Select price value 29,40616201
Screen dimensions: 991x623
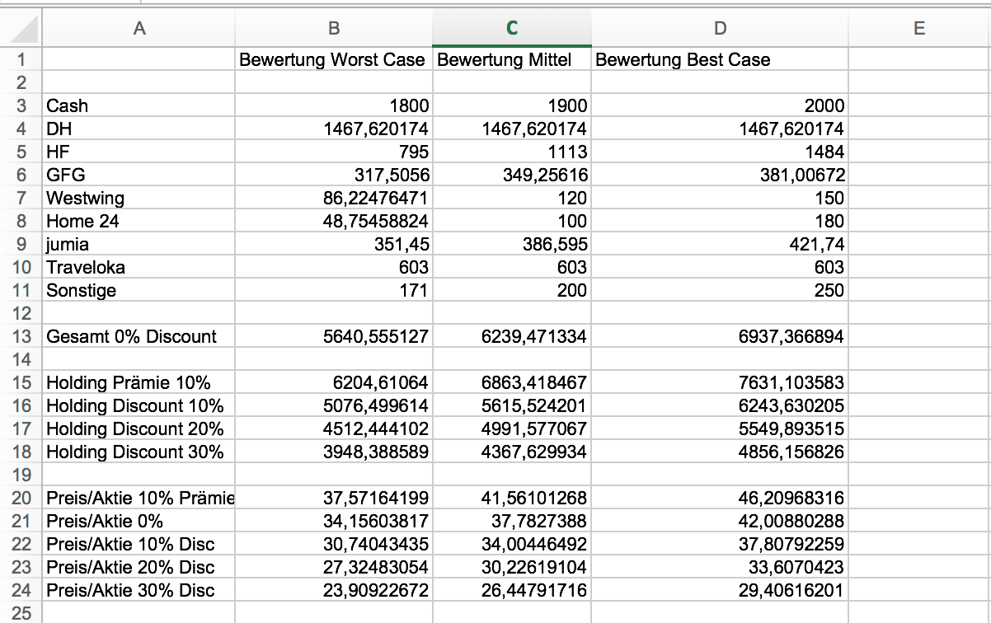tap(720, 590)
